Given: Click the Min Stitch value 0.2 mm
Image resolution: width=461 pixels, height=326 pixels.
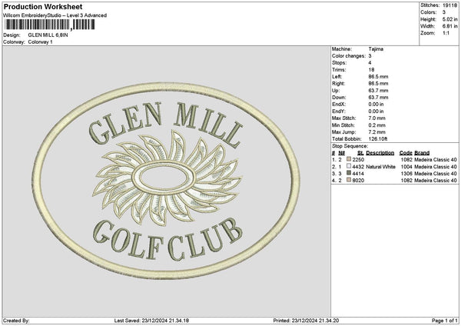Looking at the screenshot, I should [x=376, y=125].
